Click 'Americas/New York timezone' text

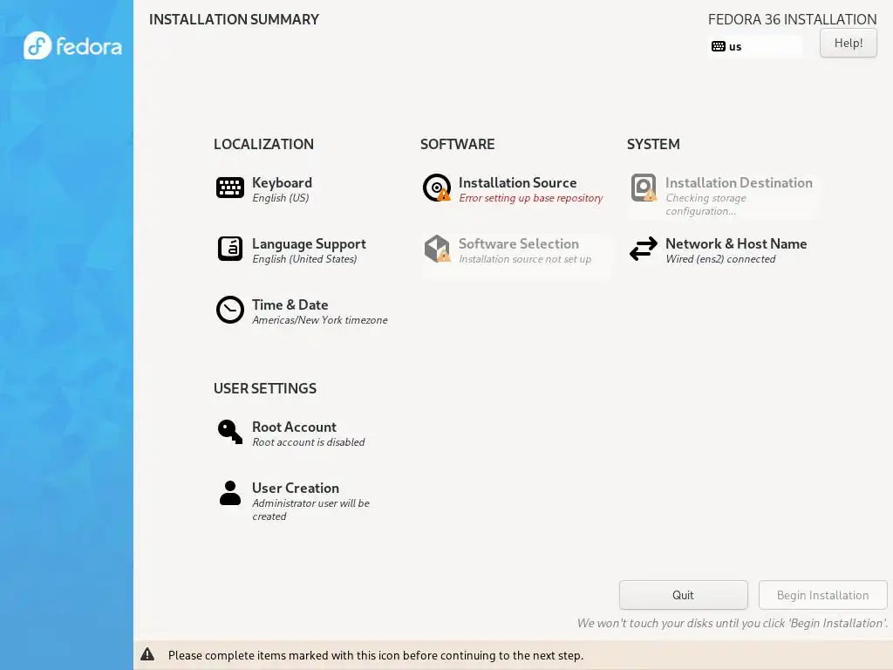pos(319,320)
